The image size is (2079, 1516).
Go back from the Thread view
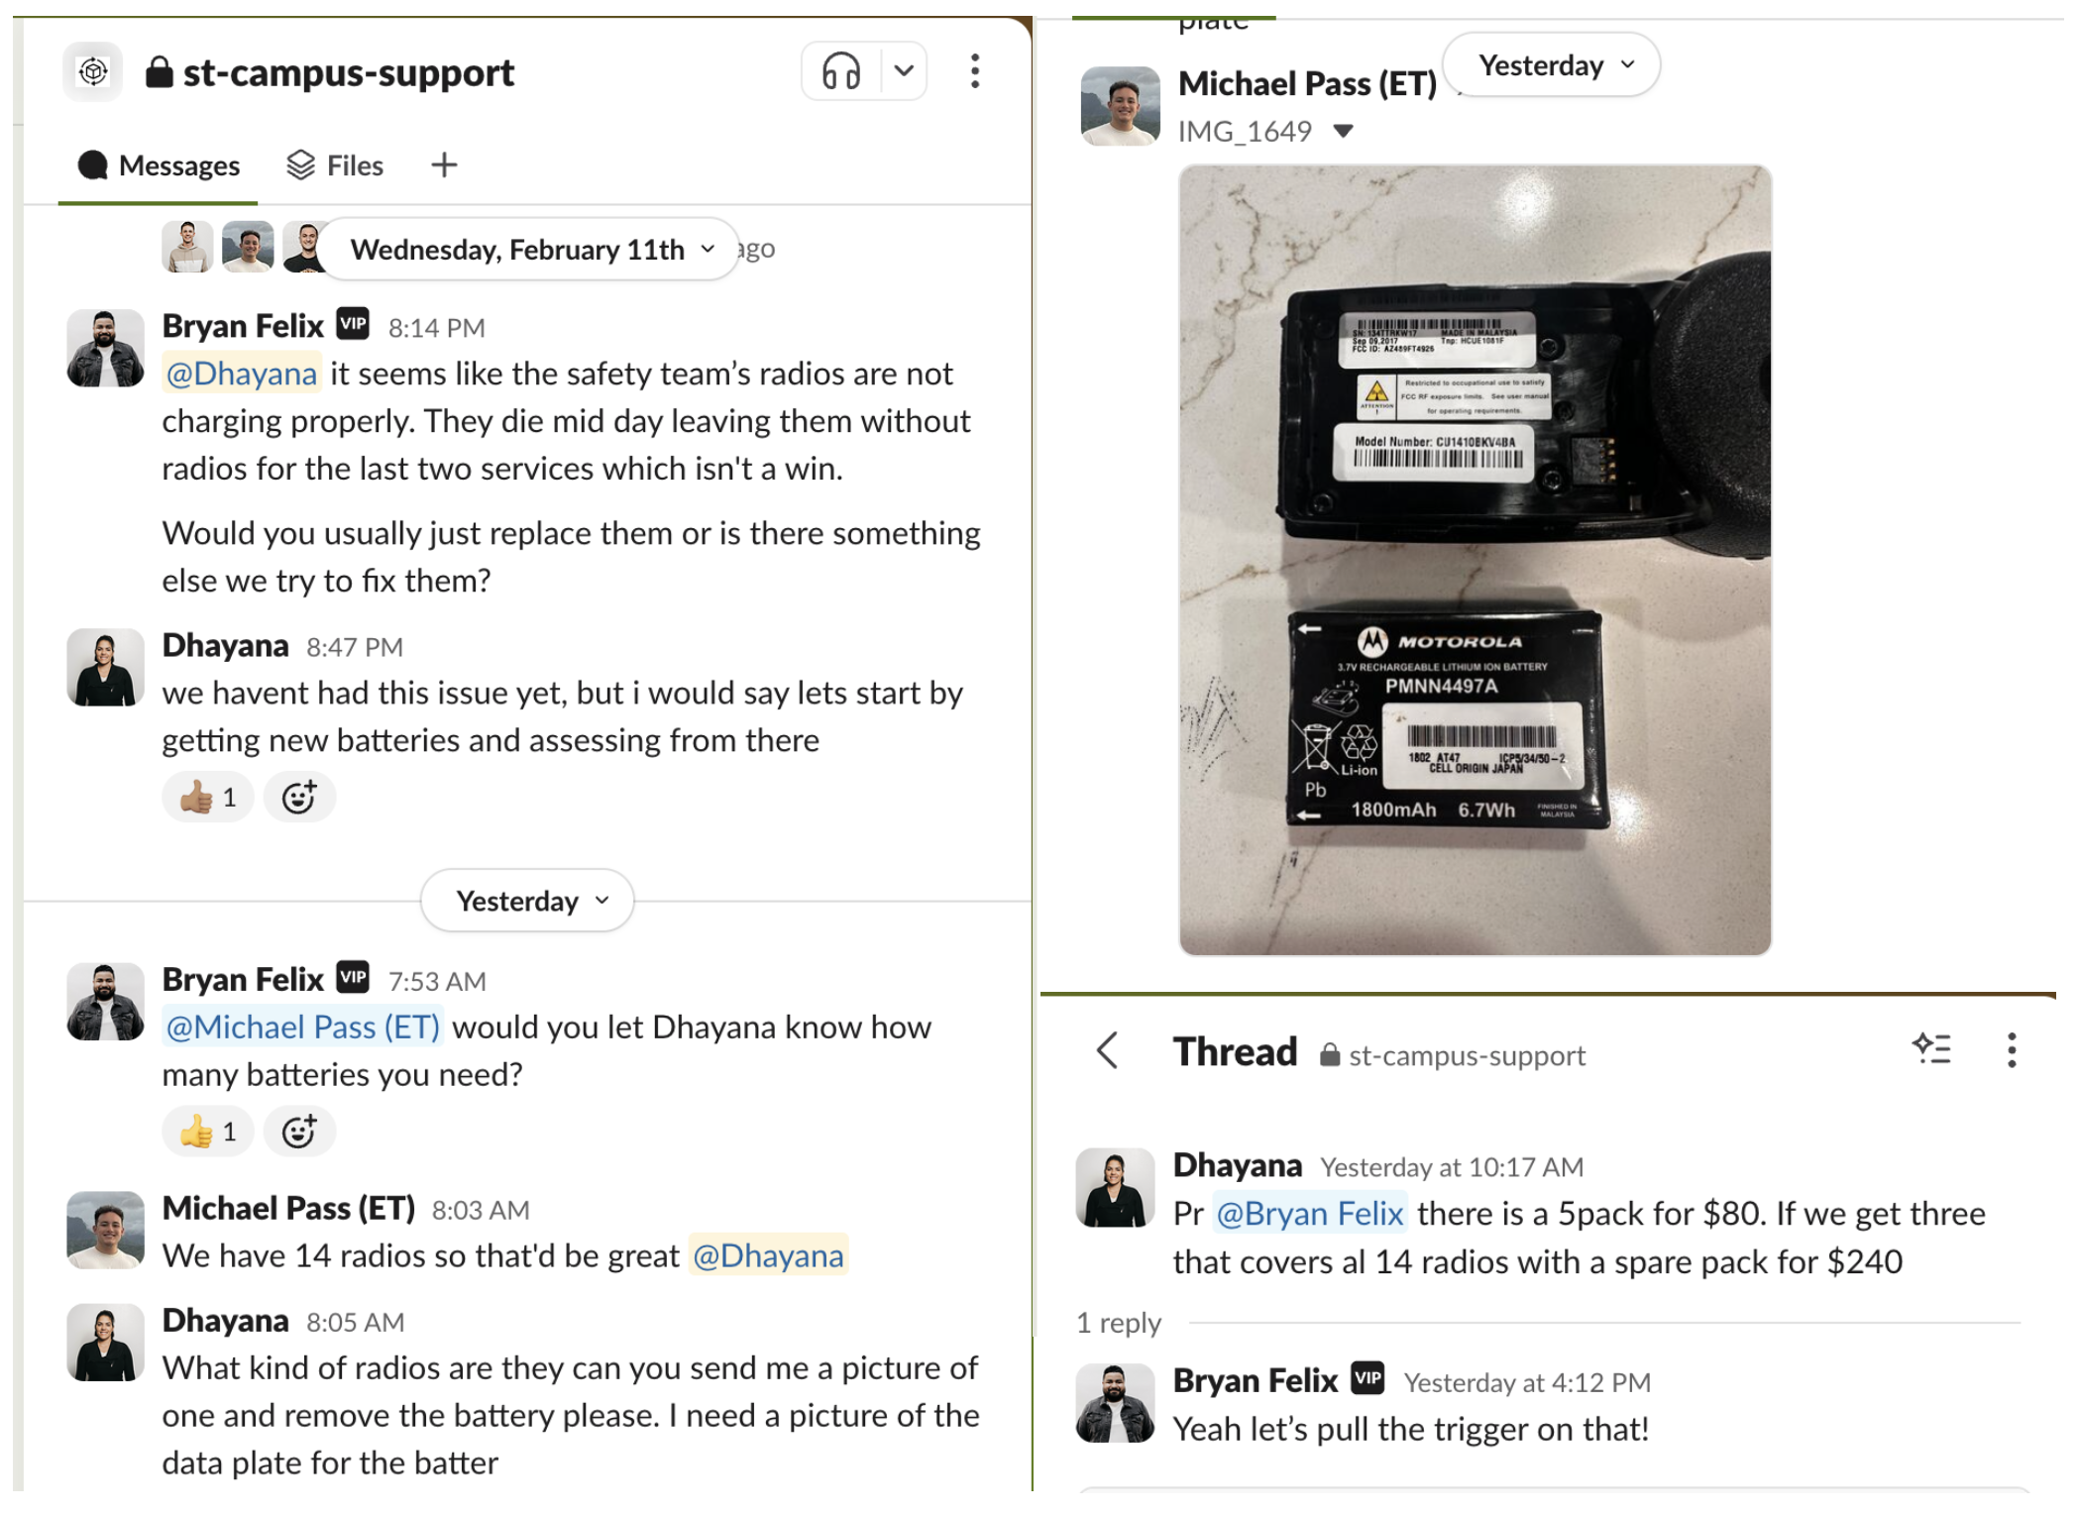point(1108,1050)
